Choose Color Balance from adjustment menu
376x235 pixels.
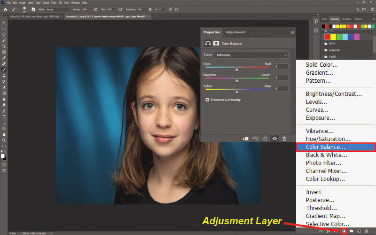point(336,147)
